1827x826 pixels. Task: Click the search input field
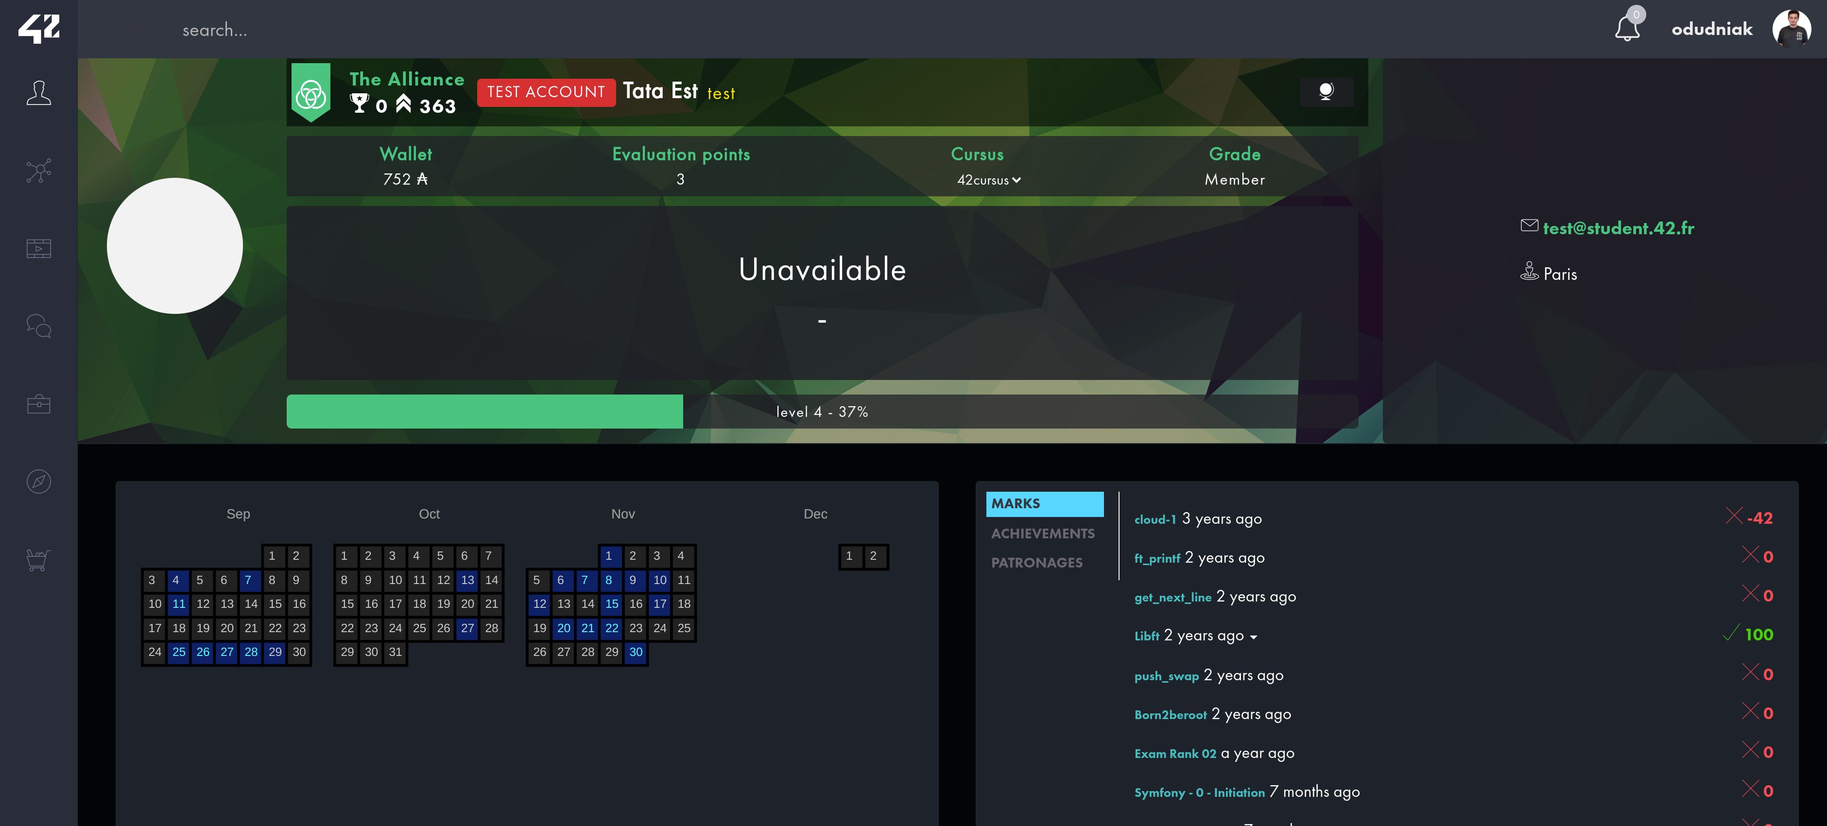tap(214, 29)
